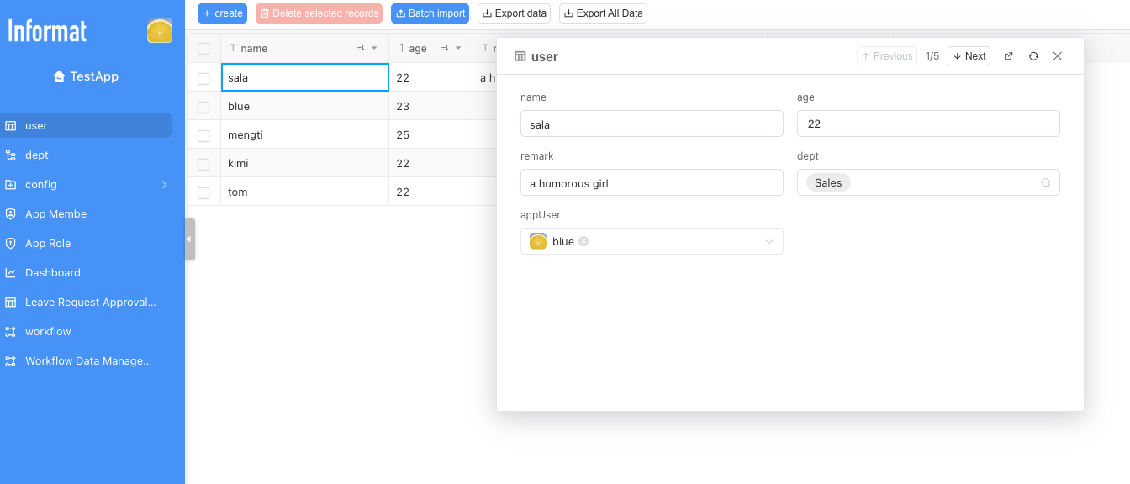Collapse the sidebar using the handle
Image resolution: width=1130 pixels, height=484 pixels.
click(x=190, y=239)
